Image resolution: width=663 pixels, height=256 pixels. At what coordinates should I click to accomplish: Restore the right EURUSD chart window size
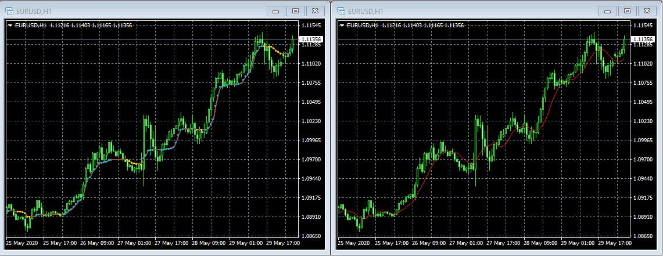[626, 10]
